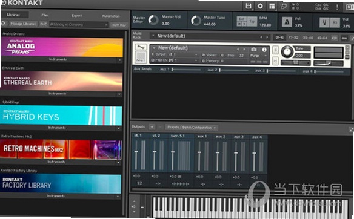Toggle the metronome on or off
354x219 pixels.
click(x=287, y=22)
